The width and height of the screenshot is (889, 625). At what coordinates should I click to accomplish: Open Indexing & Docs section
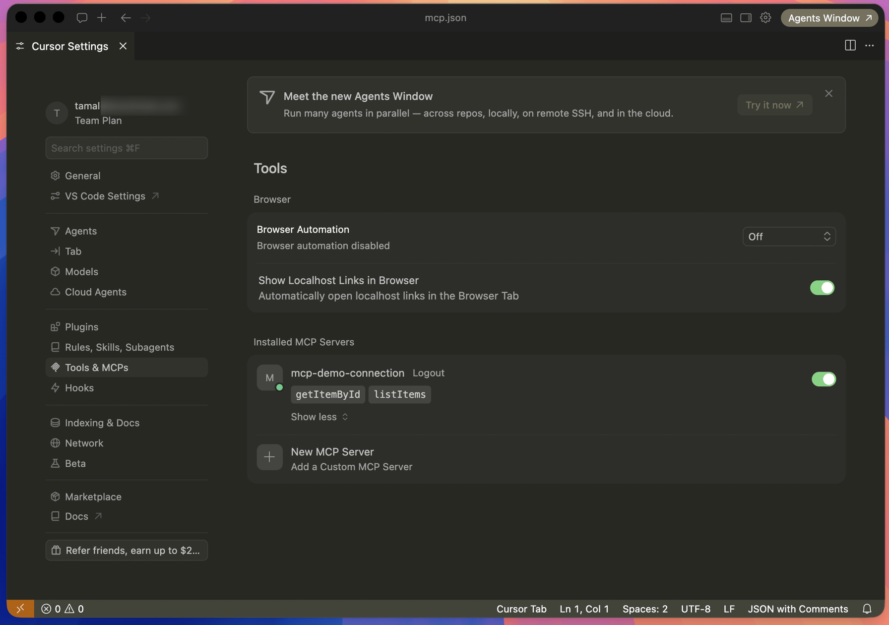(127, 423)
